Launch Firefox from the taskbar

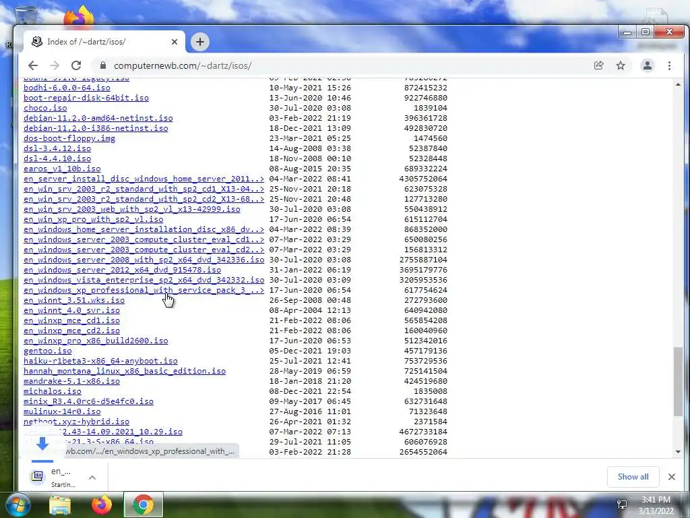[102, 505]
